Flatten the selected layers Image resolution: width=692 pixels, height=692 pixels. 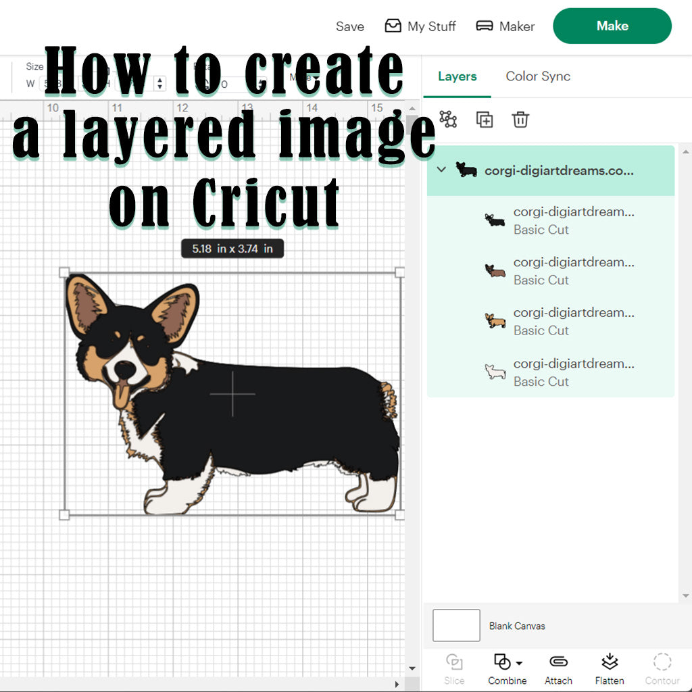609,669
